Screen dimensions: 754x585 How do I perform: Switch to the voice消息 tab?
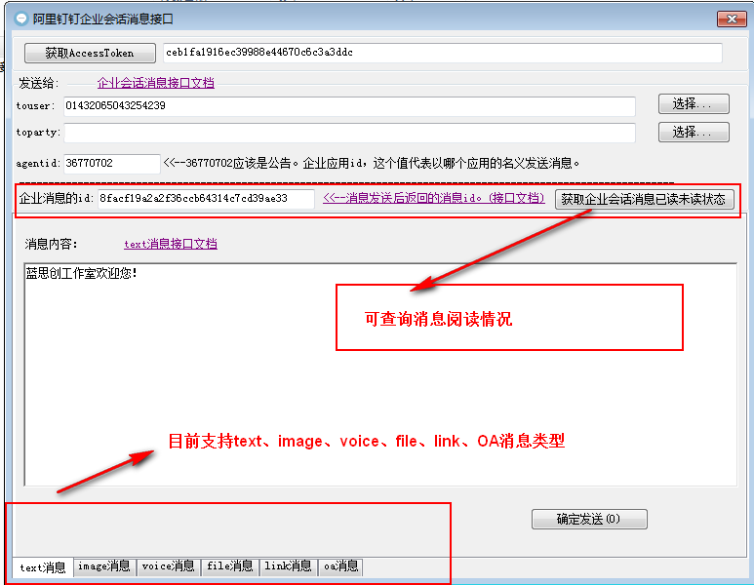(168, 566)
